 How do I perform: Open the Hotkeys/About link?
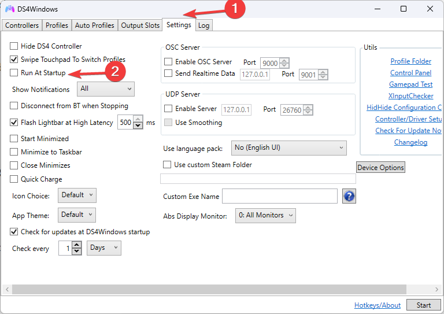(378, 305)
